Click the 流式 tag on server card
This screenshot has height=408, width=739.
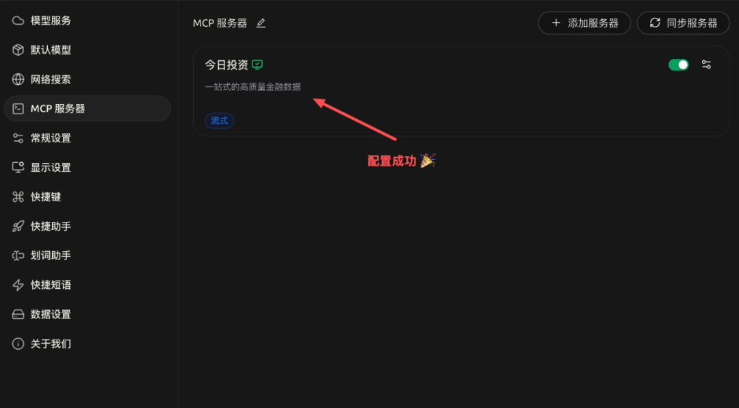click(219, 120)
